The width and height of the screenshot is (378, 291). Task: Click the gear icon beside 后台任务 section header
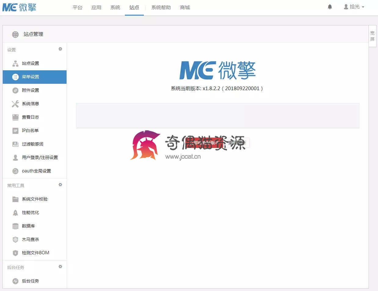pos(60,267)
